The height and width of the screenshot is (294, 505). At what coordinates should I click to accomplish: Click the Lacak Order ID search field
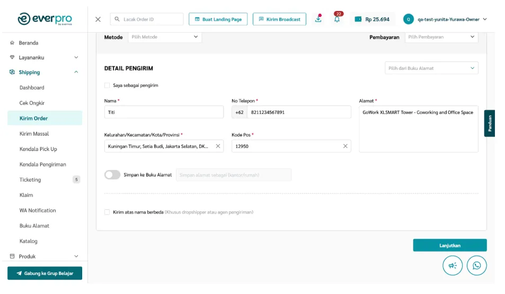[151, 19]
